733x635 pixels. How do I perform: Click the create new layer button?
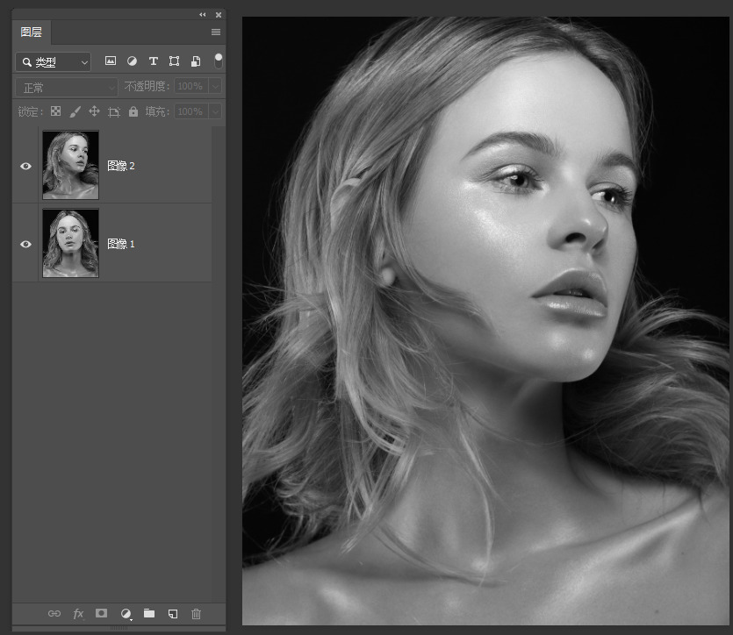(x=173, y=614)
